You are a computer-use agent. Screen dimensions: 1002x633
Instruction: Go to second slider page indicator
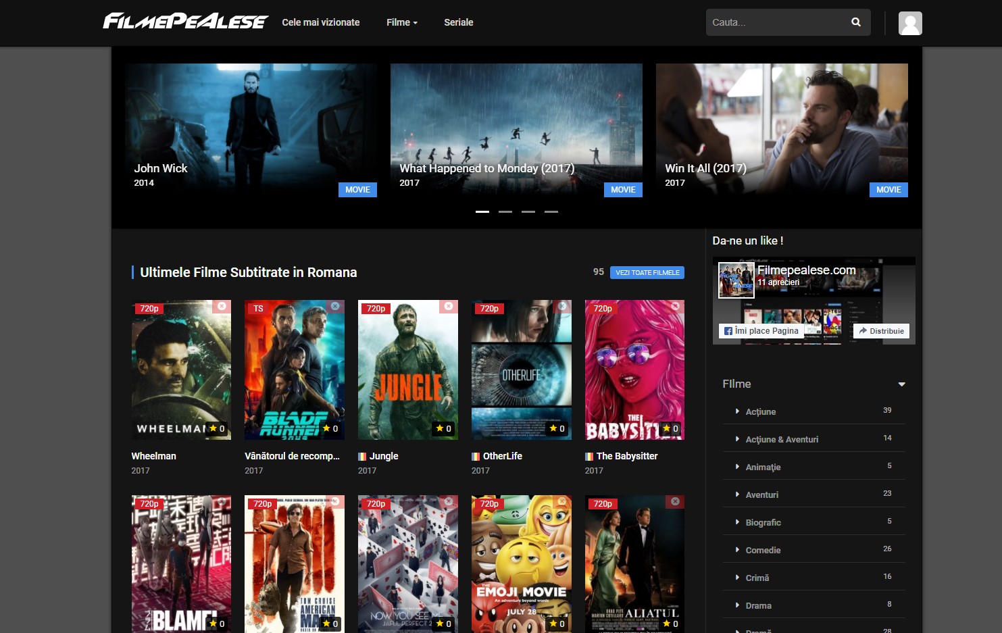(x=505, y=211)
